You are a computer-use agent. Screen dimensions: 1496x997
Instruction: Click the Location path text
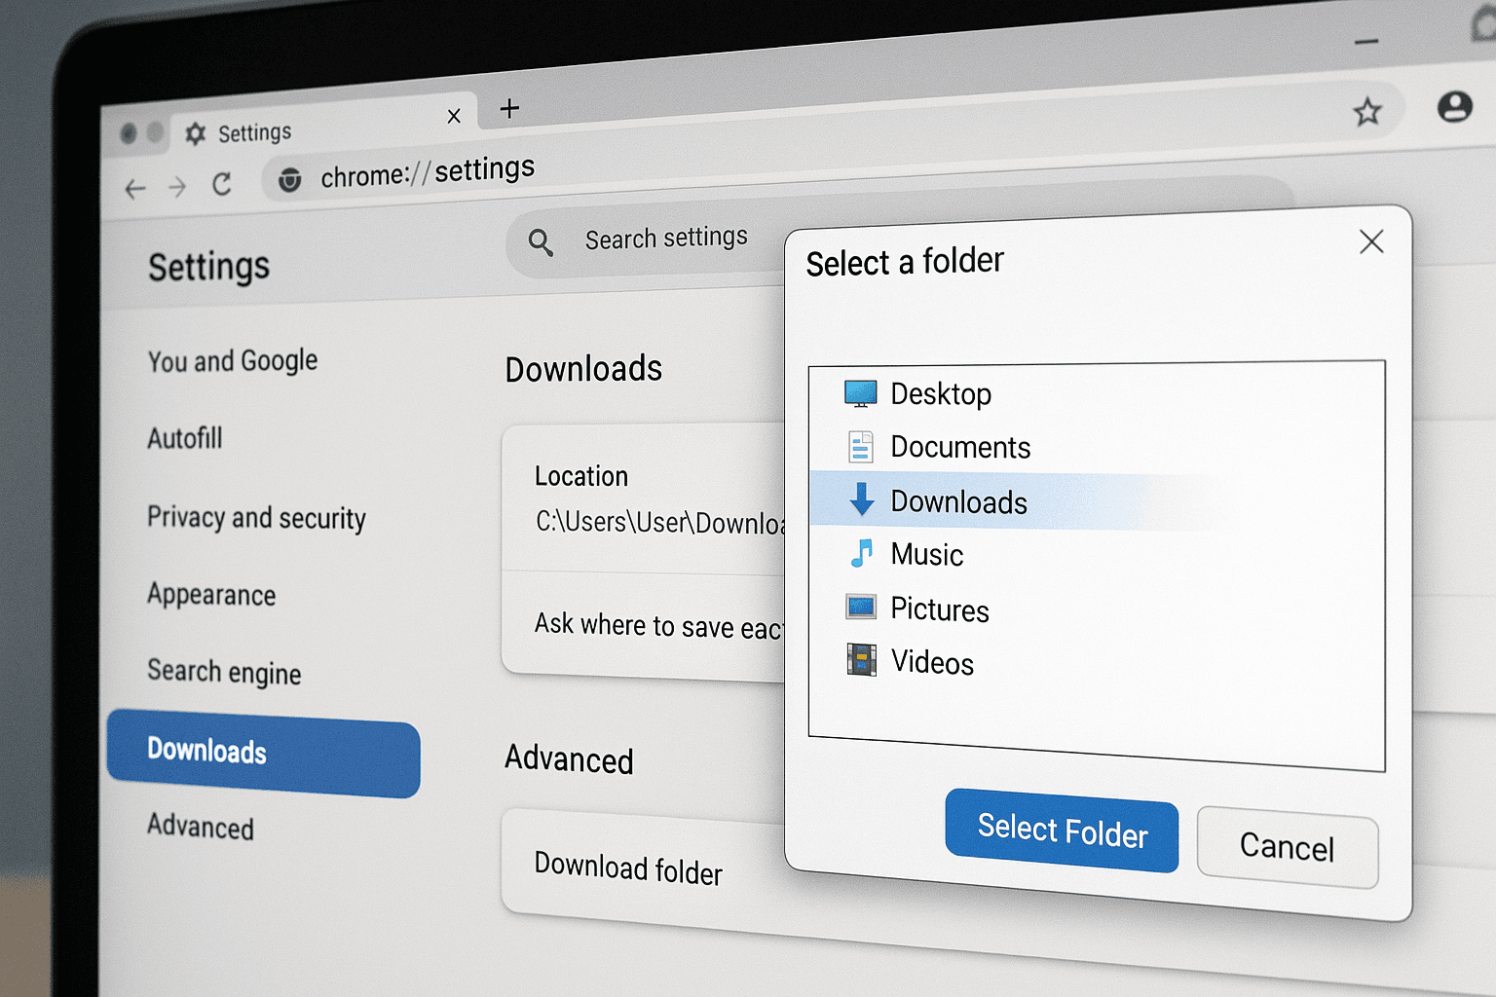click(659, 523)
